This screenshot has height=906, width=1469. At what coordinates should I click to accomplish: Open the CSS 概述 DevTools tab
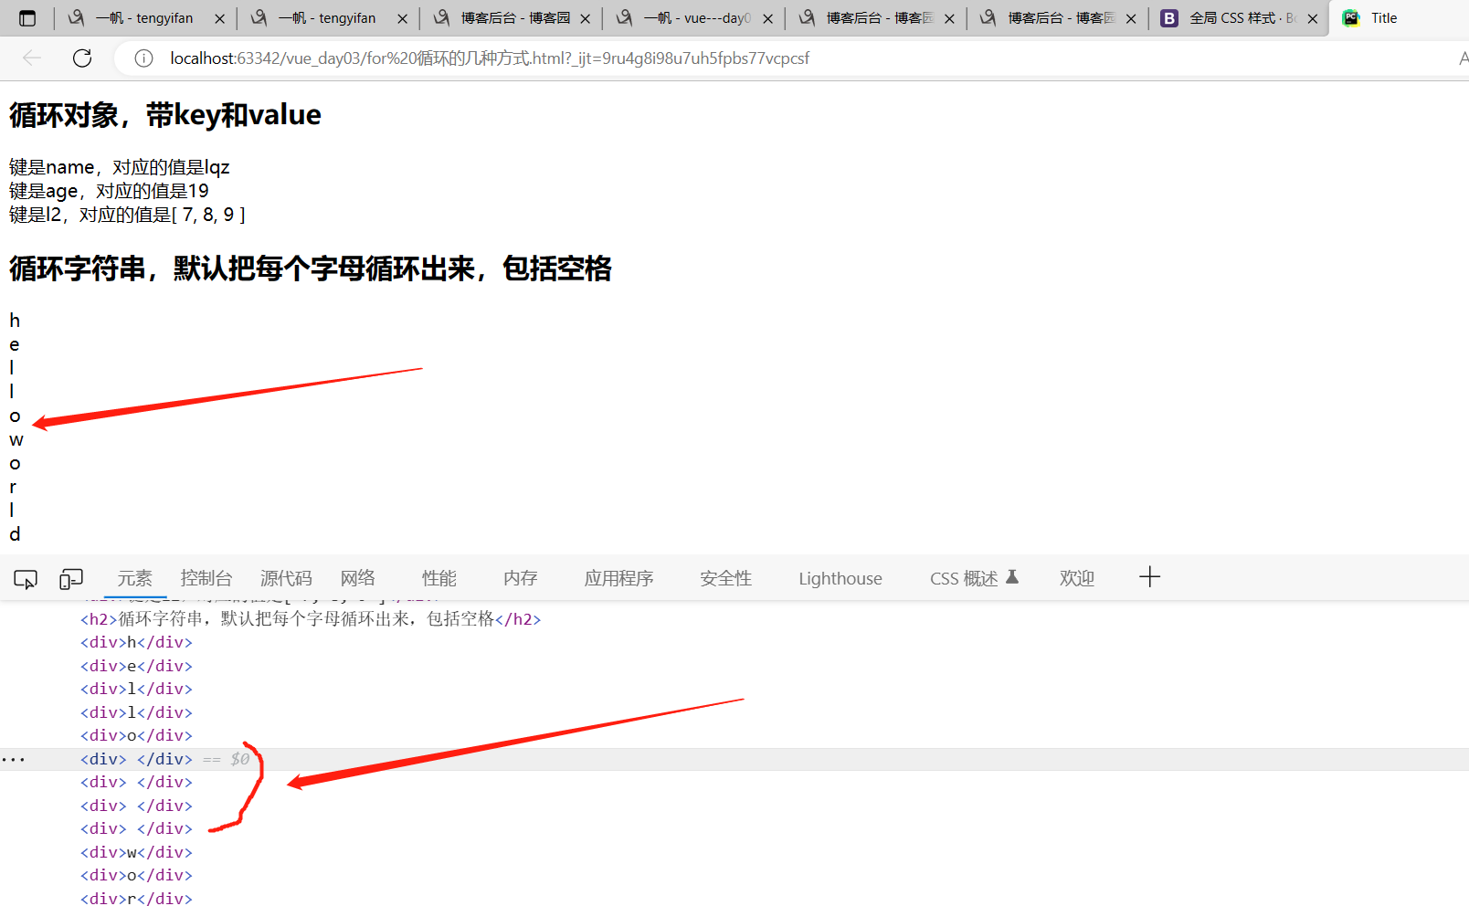(974, 578)
